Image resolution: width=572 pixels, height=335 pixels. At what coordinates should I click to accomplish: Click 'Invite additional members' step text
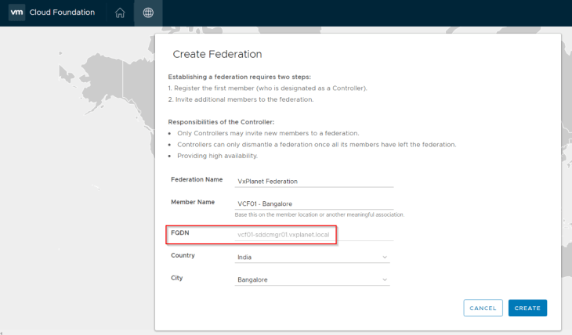point(241,99)
